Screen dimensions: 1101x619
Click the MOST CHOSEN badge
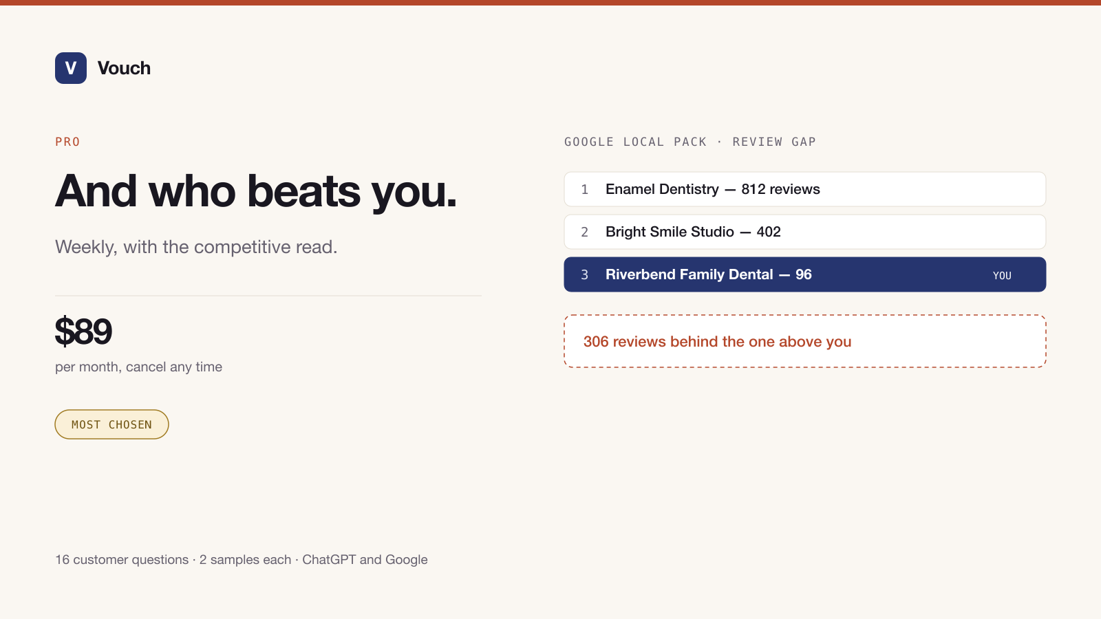click(111, 424)
